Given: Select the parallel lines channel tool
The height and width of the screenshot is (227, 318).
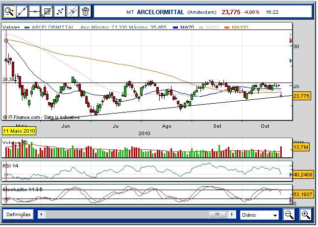Looking at the screenshot, I should (x=73, y=11).
